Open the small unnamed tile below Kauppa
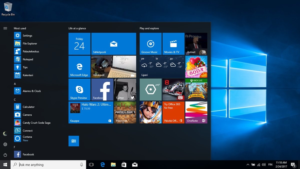This screenshot has width=300, height=169. coord(74,141)
